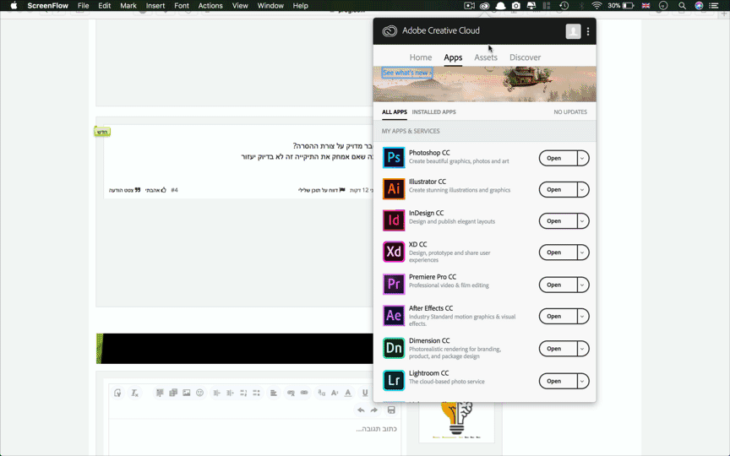This screenshot has height=456, width=730.
Task: Expand the dropdown arrow beside Dimension CC Open
Action: click(582, 349)
